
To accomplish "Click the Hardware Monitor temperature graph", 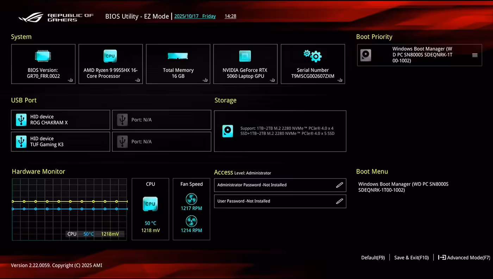I will pyautogui.click(x=69, y=209).
